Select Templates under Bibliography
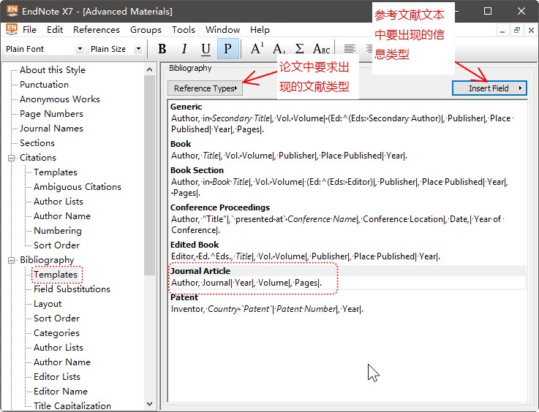Viewport: 539px width, 412px height. (x=56, y=275)
